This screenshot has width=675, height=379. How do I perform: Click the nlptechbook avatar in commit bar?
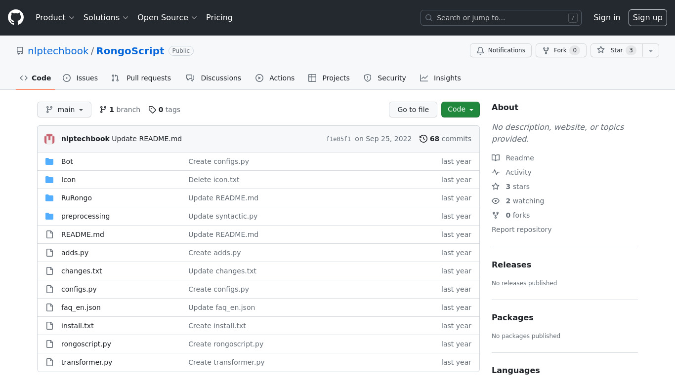pyautogui.click(x=49, y=139)
